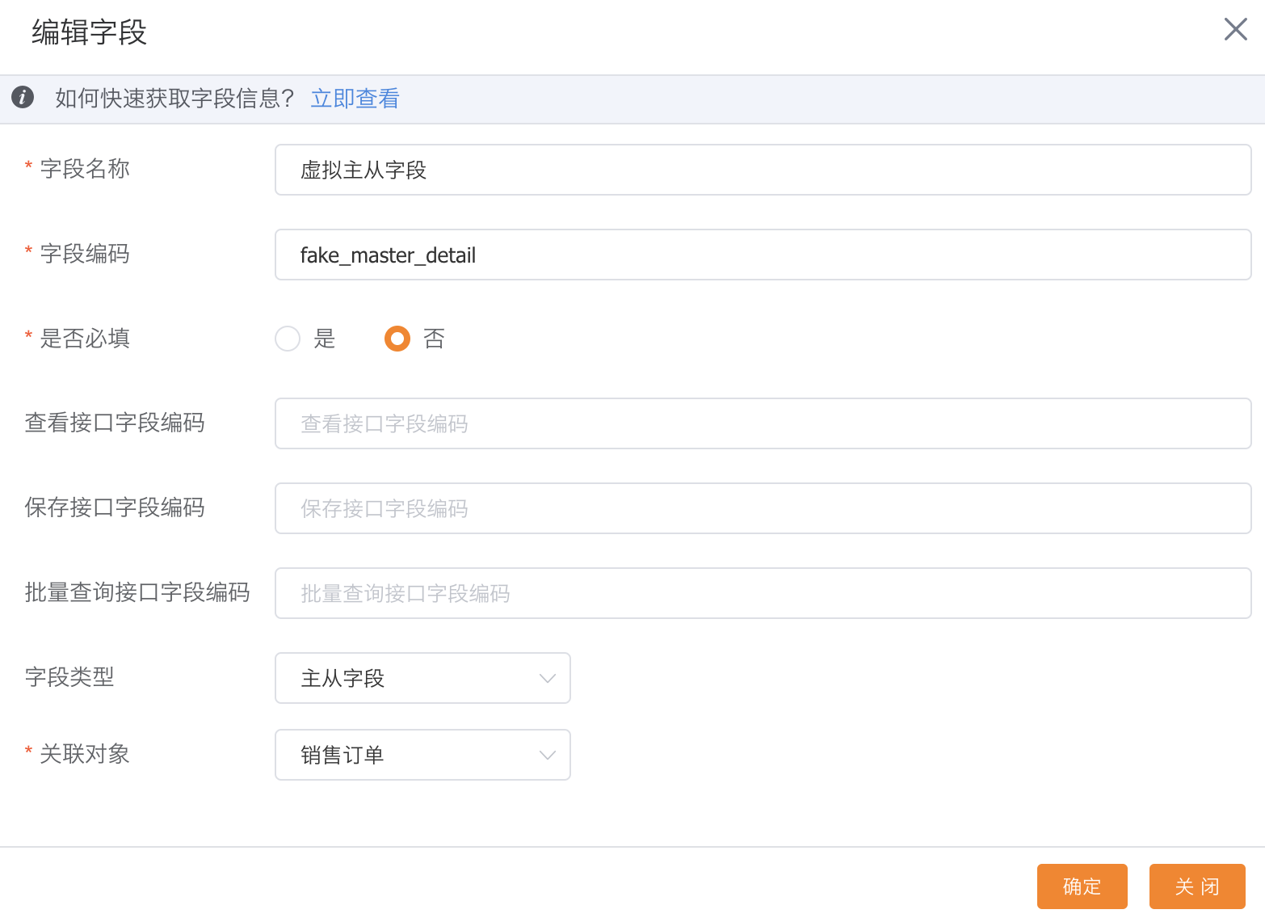This screenshot has width=1265, height=918.
Task: Open the 字段类型 dropdown showing 主从字段
Action: [x=422, y=678]
